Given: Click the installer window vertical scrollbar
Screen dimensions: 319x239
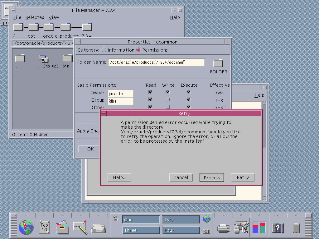Looking at the screenshot, I should (264, 151).
